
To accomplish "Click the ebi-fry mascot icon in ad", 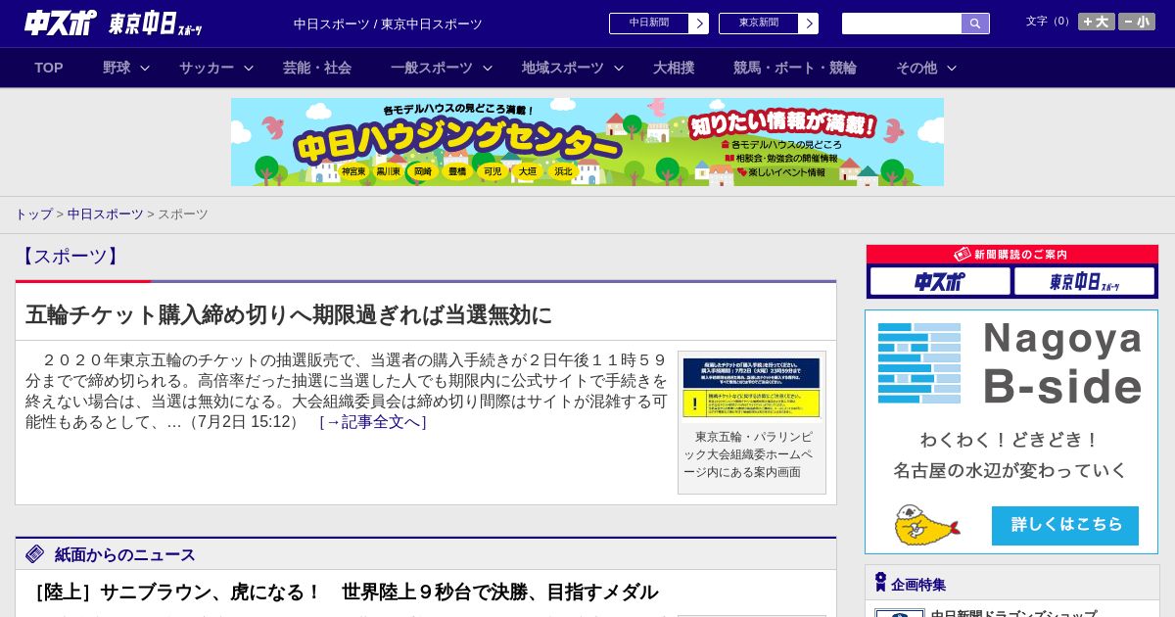I will [926, 525].
